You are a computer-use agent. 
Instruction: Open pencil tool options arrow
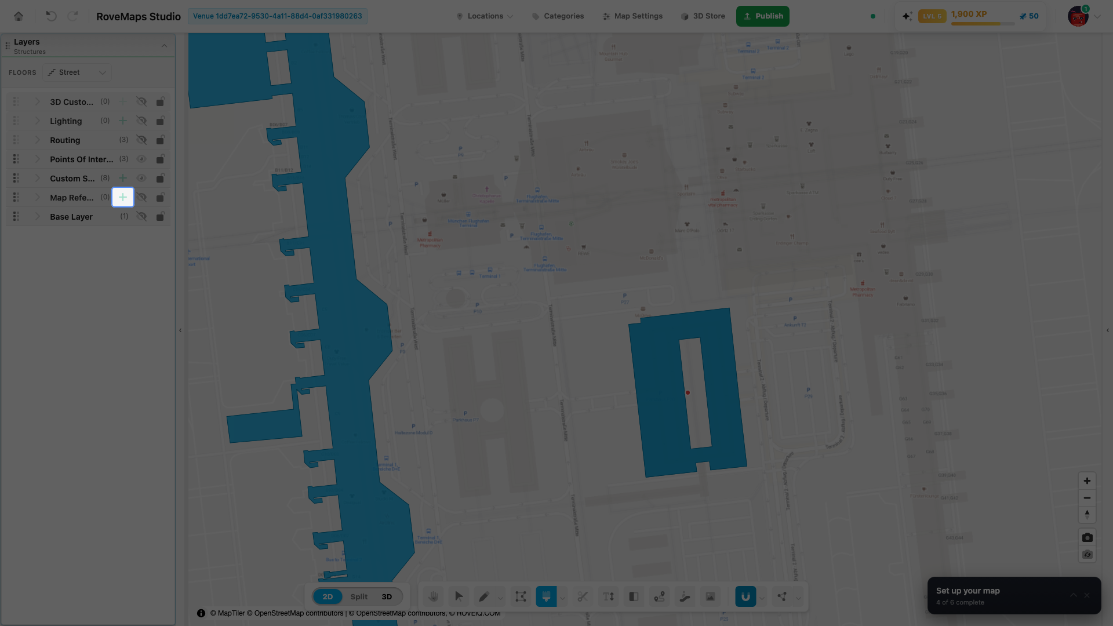click(500, 598)
